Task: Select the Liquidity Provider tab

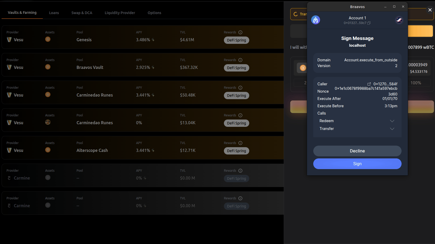Action: click(120, 13)
